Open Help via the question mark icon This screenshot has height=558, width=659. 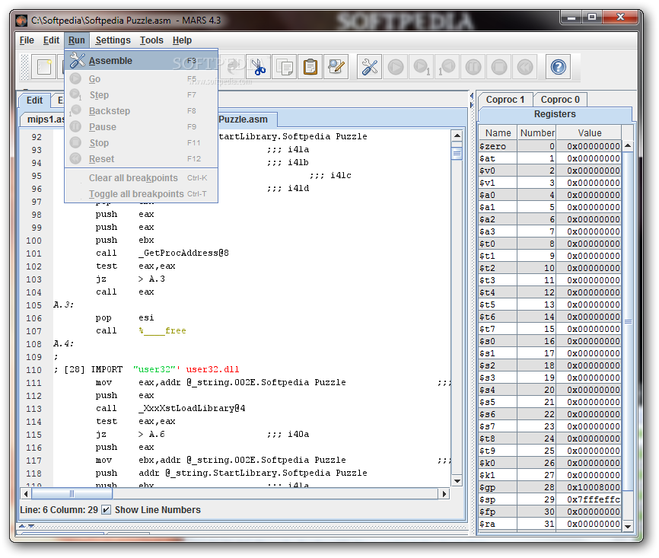pos(558,67)
